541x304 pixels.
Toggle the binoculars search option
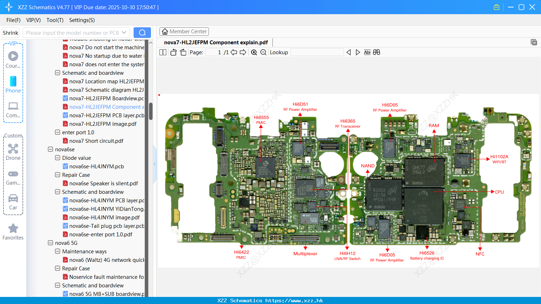[376, 52]
